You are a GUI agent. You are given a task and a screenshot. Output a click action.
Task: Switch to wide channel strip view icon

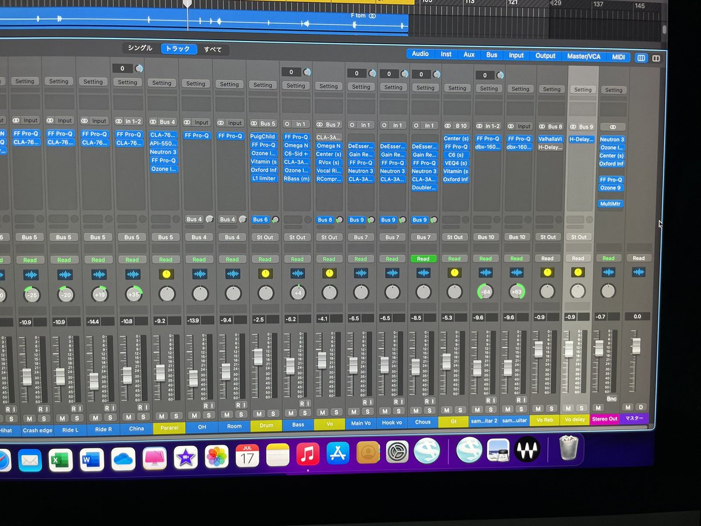click(656, 58)
